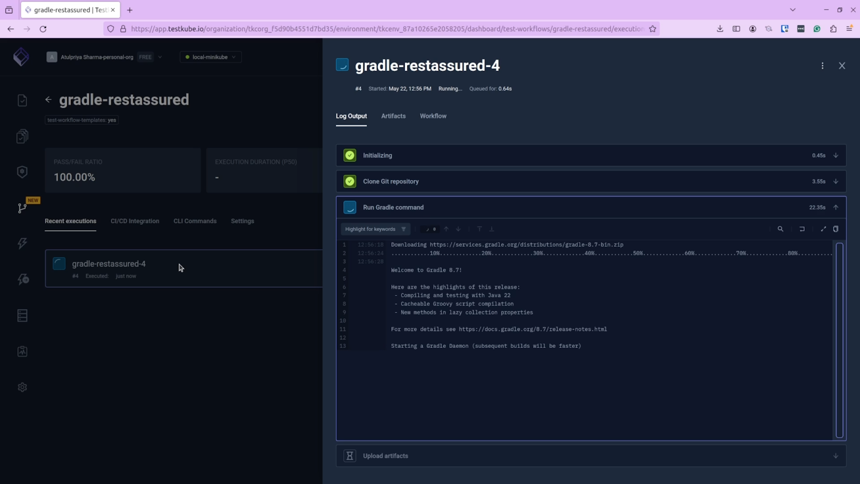
Task: Bookmark this page with the star icon
Action: tap(653, 29)
